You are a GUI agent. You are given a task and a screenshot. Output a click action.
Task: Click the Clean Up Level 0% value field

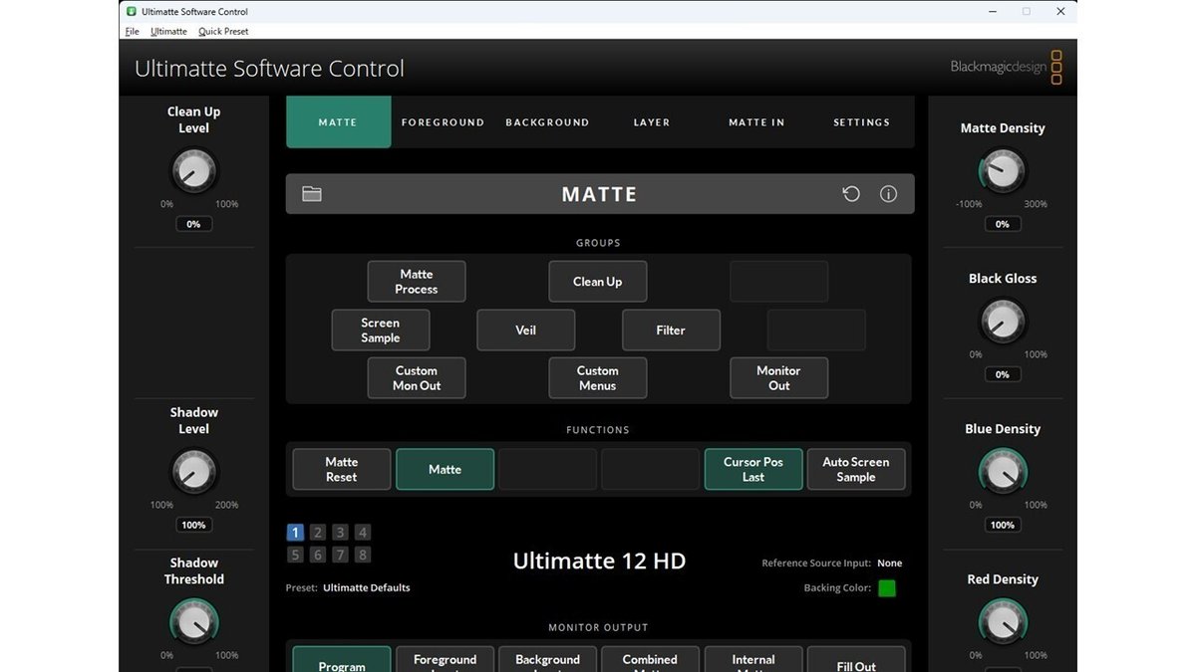click(193, 224)
